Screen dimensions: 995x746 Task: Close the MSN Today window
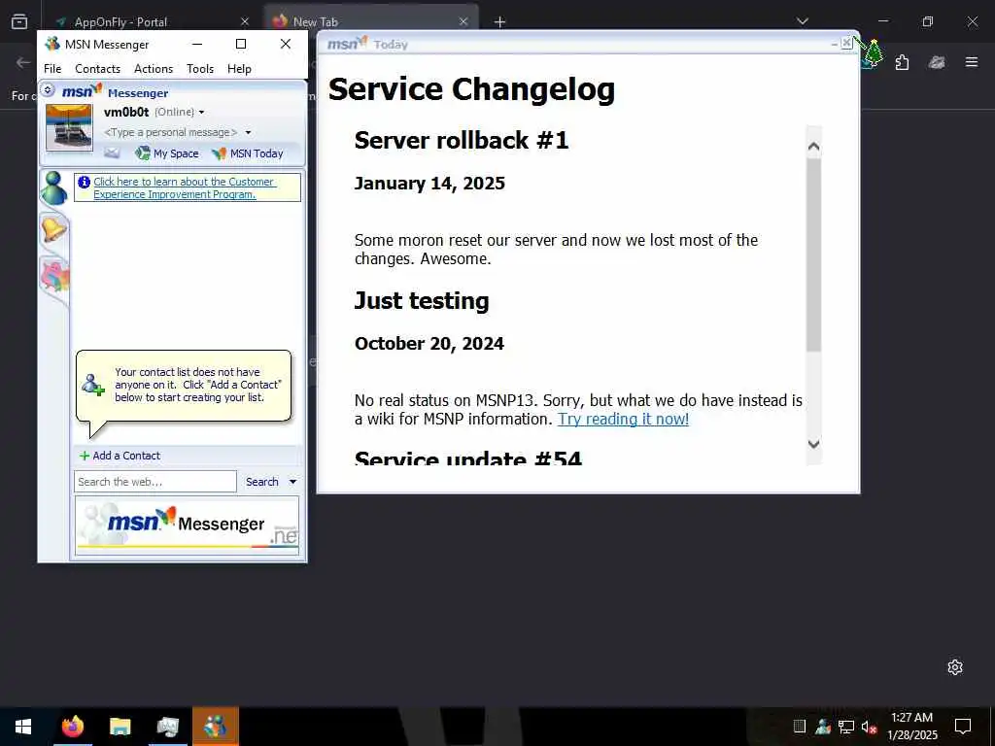(x=846, y=43)
